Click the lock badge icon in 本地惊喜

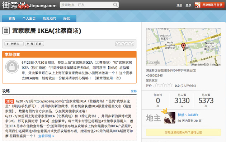12,67
